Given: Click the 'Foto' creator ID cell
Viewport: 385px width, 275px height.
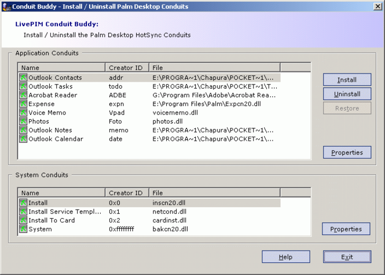Looking at the screenshot, I should (x=115, y=122).
